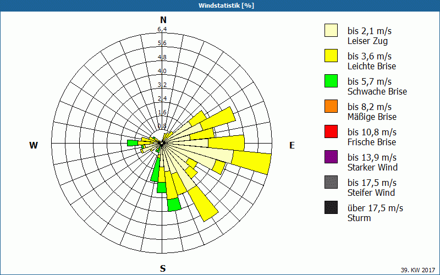Click the 'Sturm' legend label
Image resolution: width=440 pixels, height=275 pixels.
coord(359,218)
